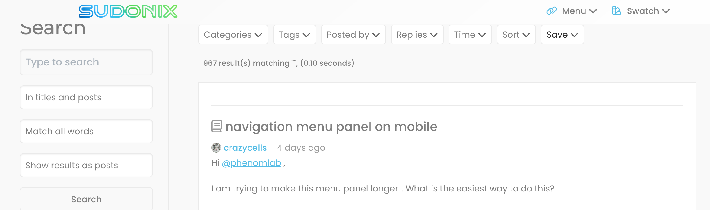Open the Match all words selector
Image resolution: width=710 pixels, height=210 pixels.
(86, 131)
